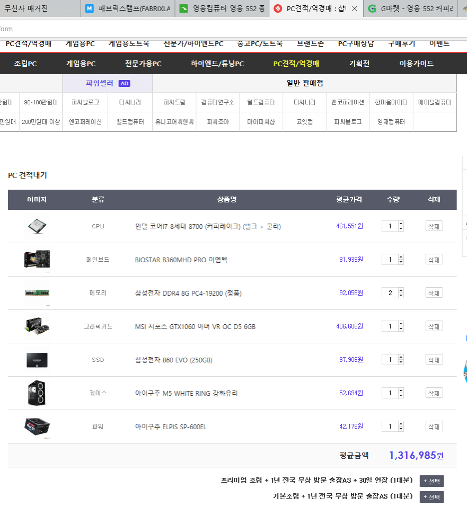Click the ELPIS SP-600EL power supply image

37,426
